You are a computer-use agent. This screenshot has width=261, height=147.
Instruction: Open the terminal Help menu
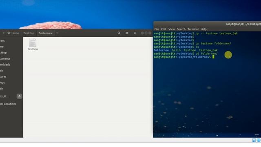(203, 29)
